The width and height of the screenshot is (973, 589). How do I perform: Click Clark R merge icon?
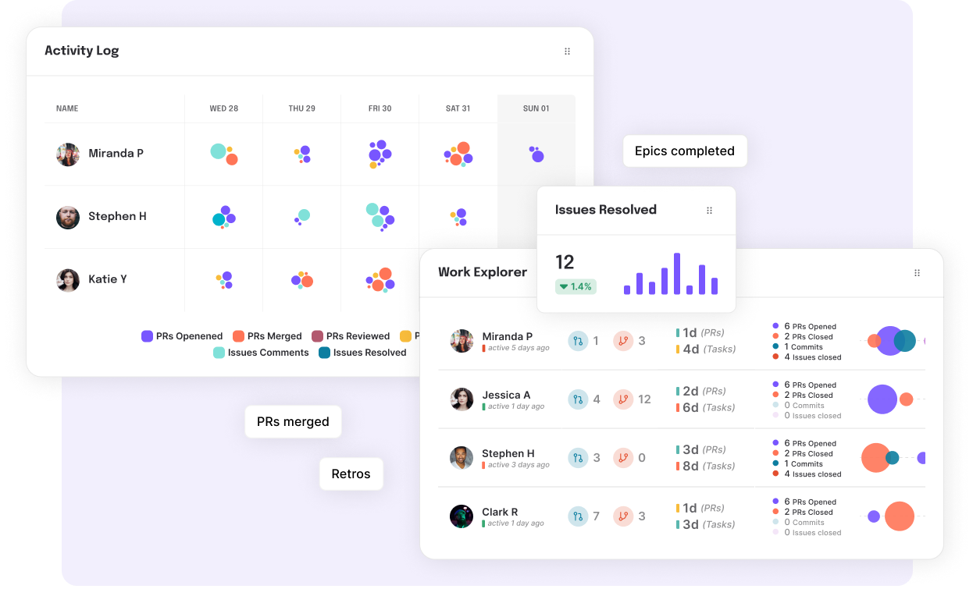click(x=623, y=516)
